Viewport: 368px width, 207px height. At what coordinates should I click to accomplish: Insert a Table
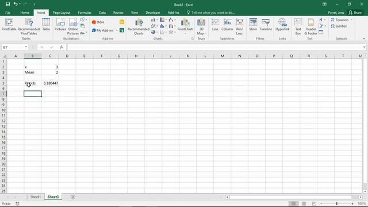click(46, 24)
